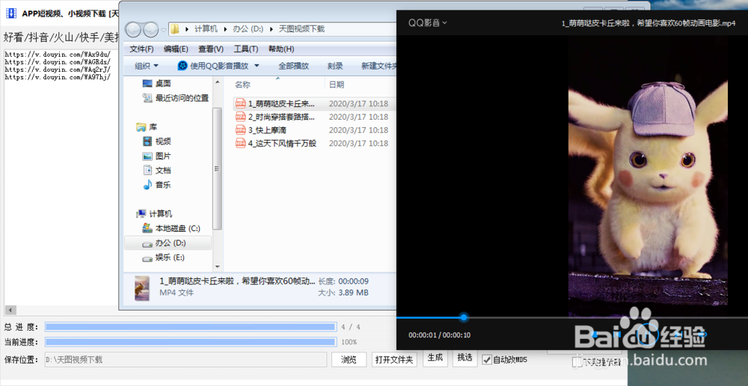Click 新建文件夹 in the Explorer toolbar
748x386 pixels.
coord(379,66)
